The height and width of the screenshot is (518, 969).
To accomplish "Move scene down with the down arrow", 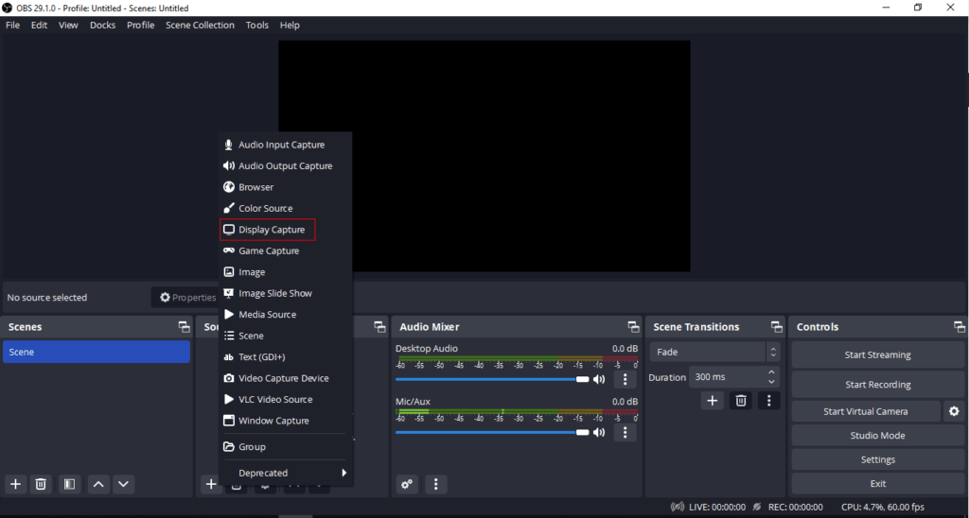I will click(124, 484).
